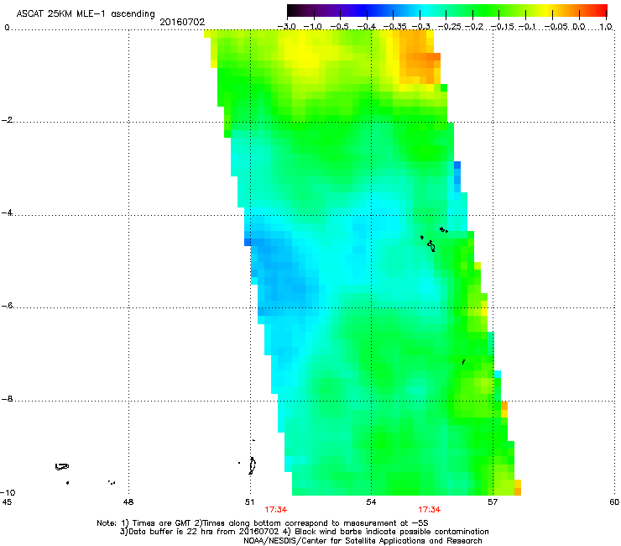Click the left red 17:34 time label
This screenshot has height=546, width=621.
click(x=276, y=510)
